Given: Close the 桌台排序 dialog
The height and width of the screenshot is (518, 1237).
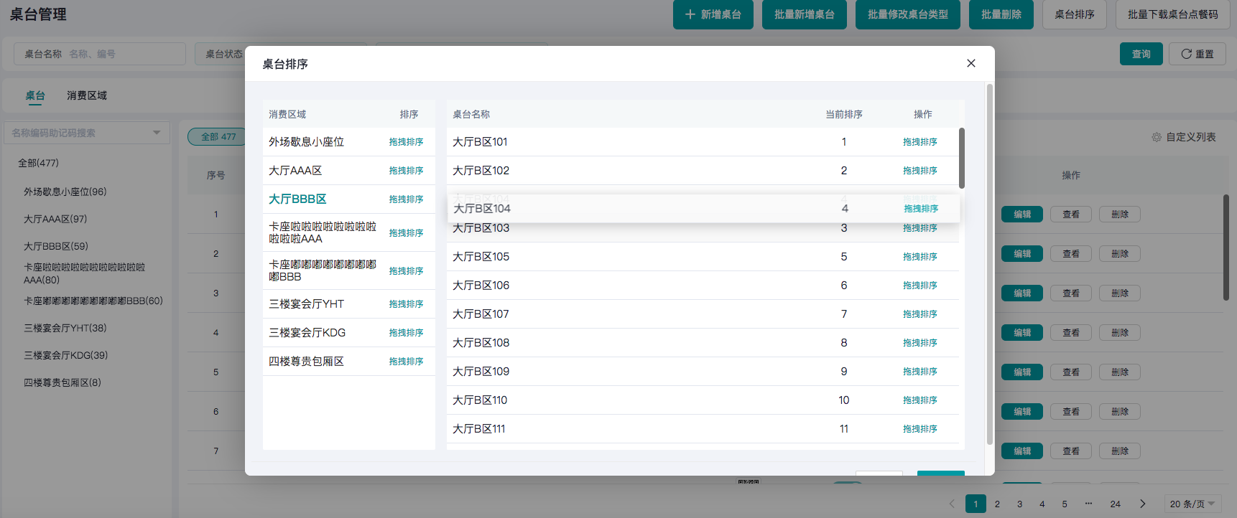Looking at the screenshot, I should [971, 63].
